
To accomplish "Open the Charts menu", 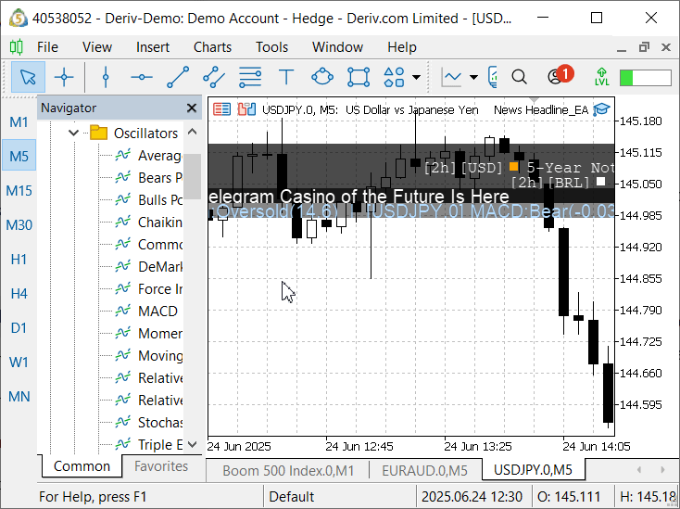I will coord(212,47).
